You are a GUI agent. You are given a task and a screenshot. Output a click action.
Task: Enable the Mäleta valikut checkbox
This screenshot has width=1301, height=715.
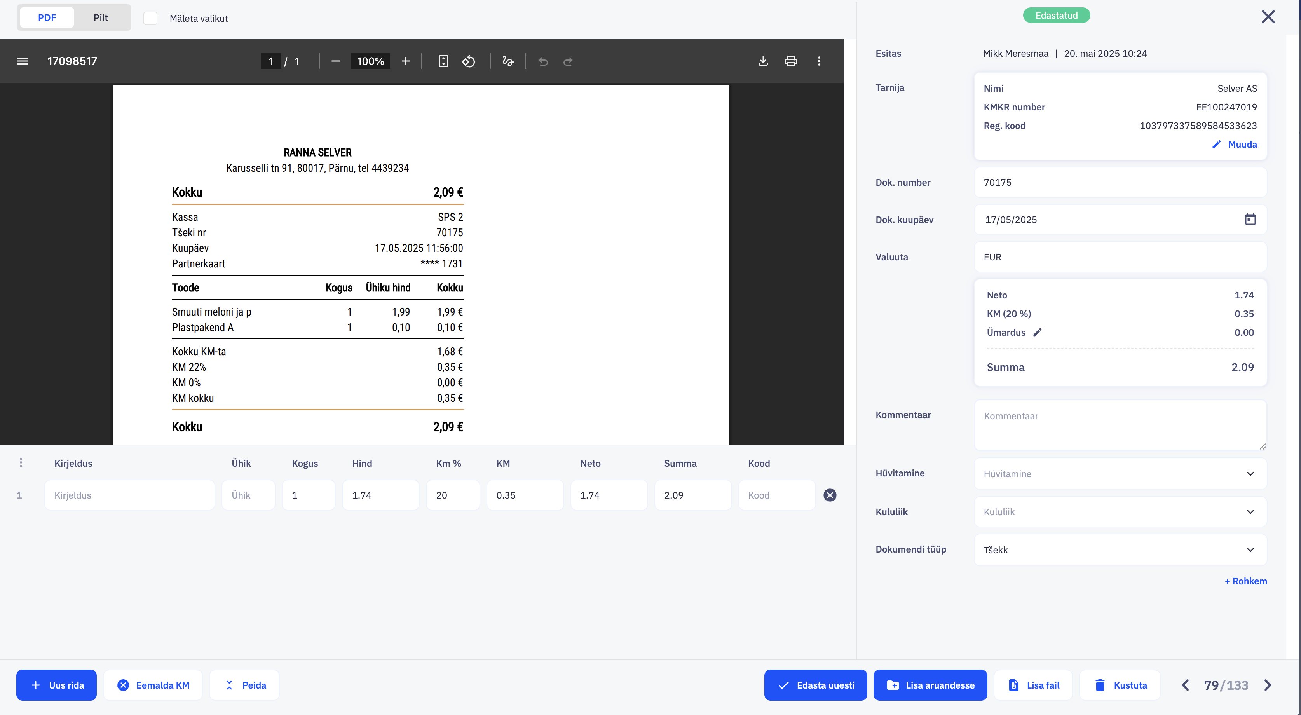pos(150,18)
